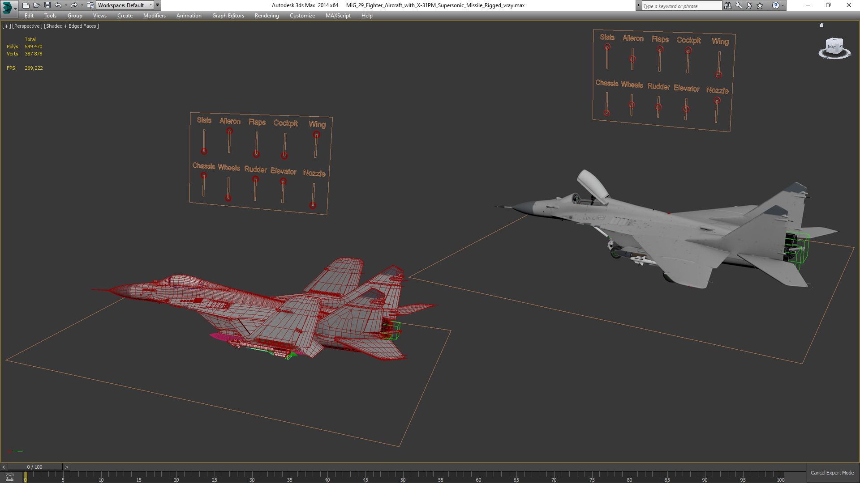Open the Graph Editors menu
860x483 pixels.
pyautogui.click(x=228, y=16)
